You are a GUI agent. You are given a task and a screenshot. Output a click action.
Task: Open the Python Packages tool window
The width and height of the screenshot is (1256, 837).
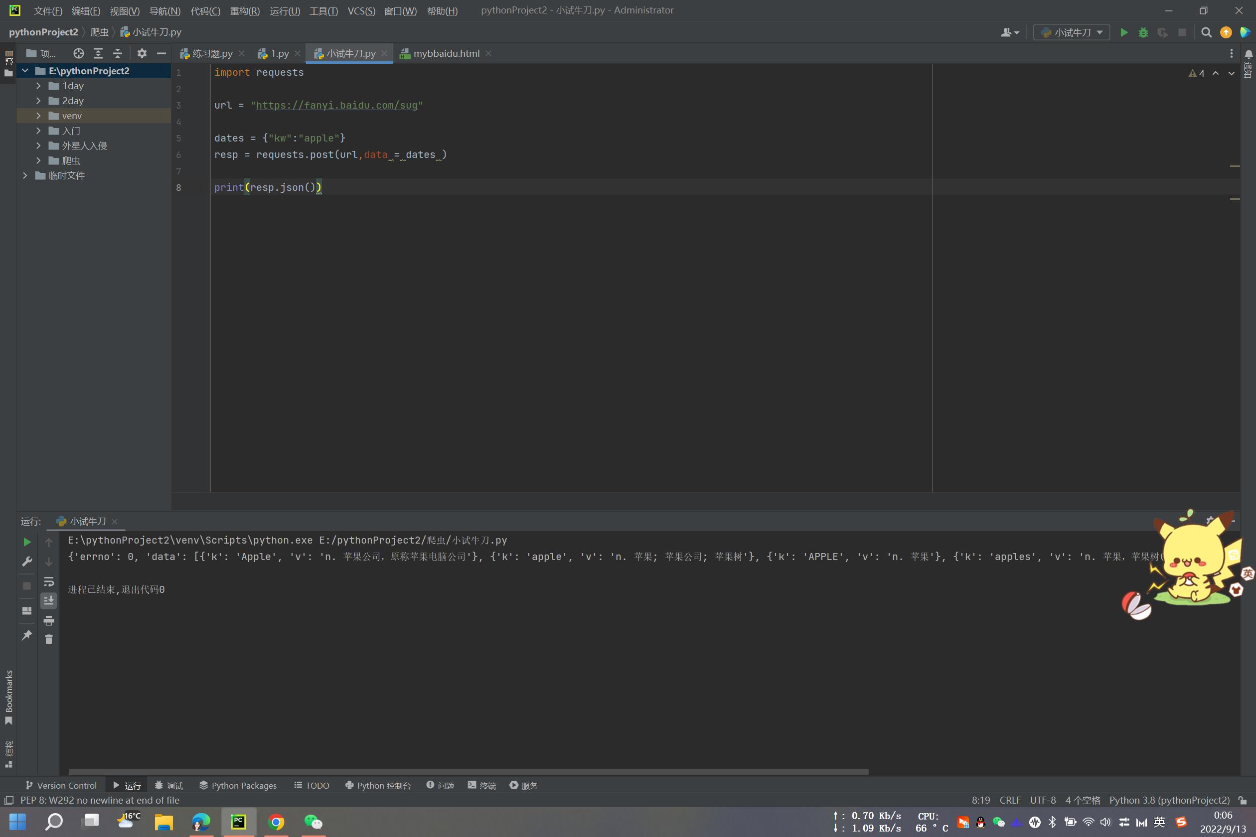(x=238, y=785)
